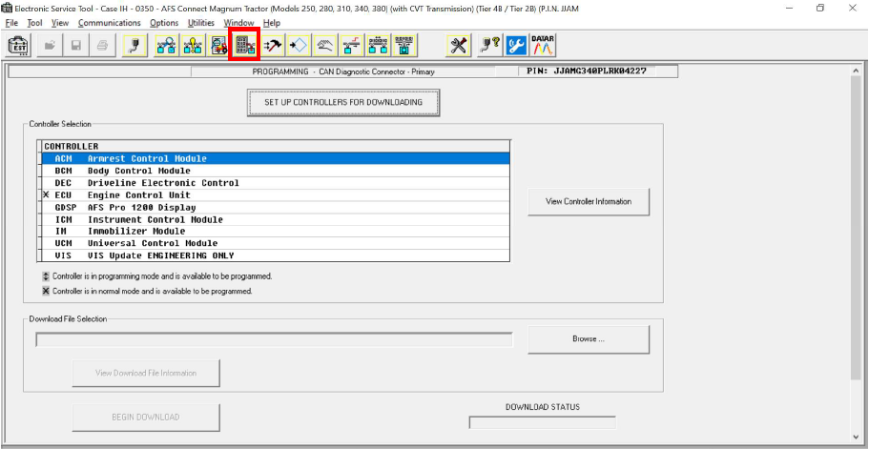The image size is (869, 449).
Task: Click the DOWNLOAD STATUS progress bar
Action: pyautogui.click(x=542, y=422)
